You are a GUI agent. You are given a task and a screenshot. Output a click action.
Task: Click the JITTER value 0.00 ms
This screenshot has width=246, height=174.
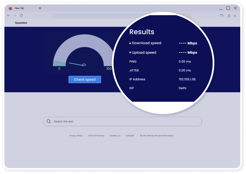185,70
